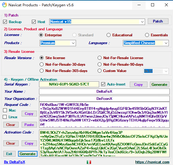Open the By DeltaFoX link
This screenshot has height=165, width=173.
click(x=14, y=162)
